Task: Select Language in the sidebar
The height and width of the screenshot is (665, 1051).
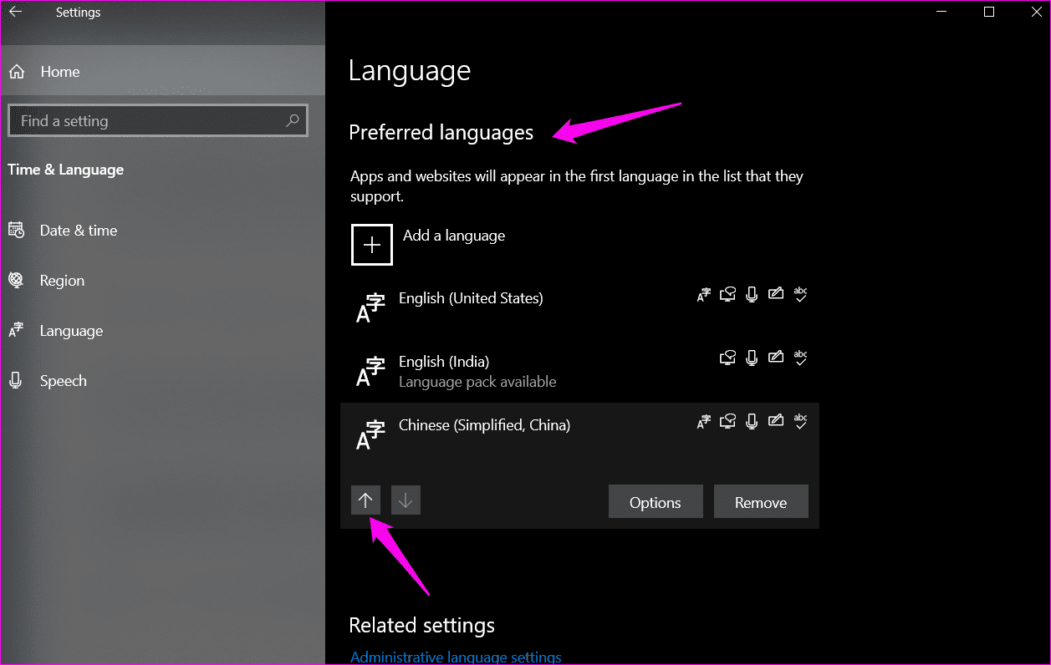Action: [162, 331]
